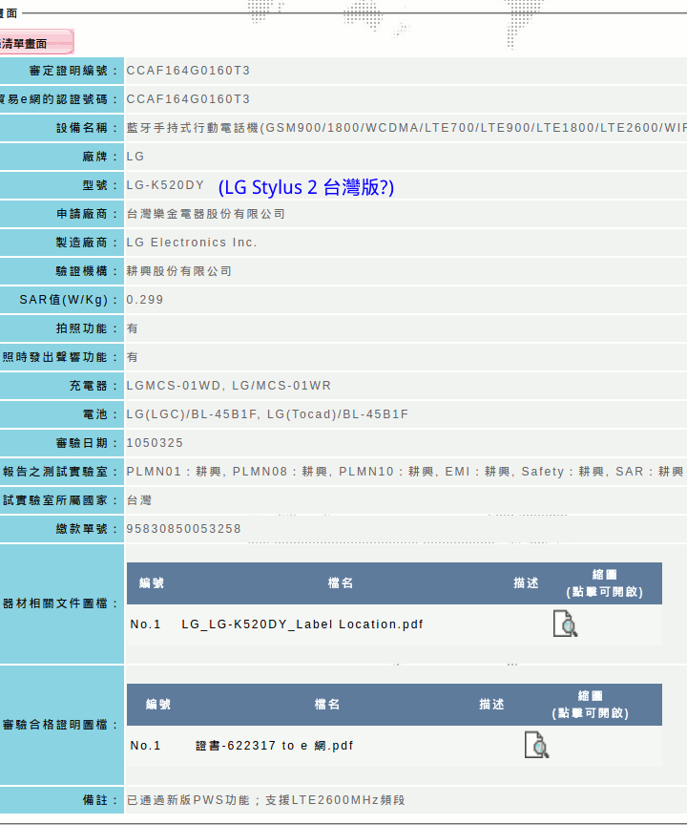Click the 拍照功能 value 有

(133, 328)
